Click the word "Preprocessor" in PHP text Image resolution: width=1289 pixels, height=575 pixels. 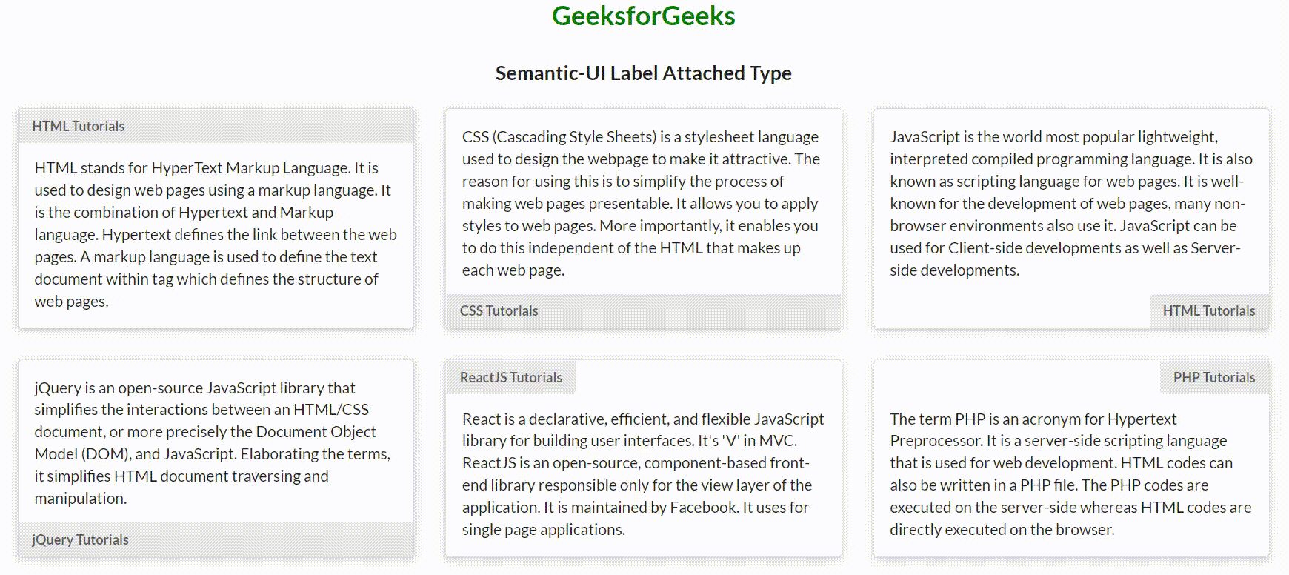[935, 441]
